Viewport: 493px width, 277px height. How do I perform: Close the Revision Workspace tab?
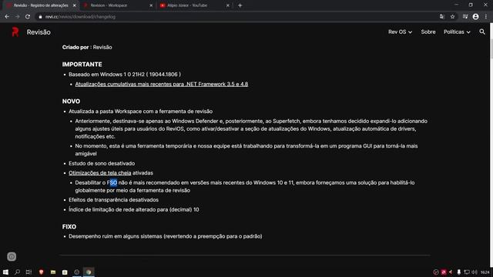(151, 5)
